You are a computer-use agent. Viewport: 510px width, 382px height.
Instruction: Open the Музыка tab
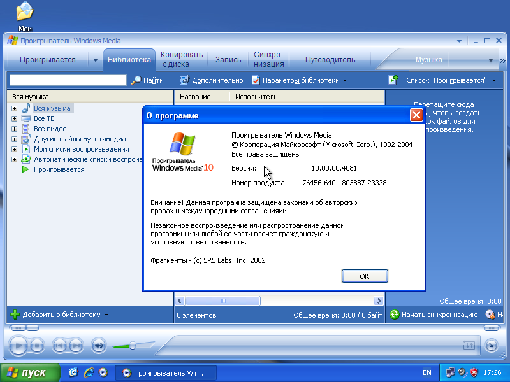point(428,60)
